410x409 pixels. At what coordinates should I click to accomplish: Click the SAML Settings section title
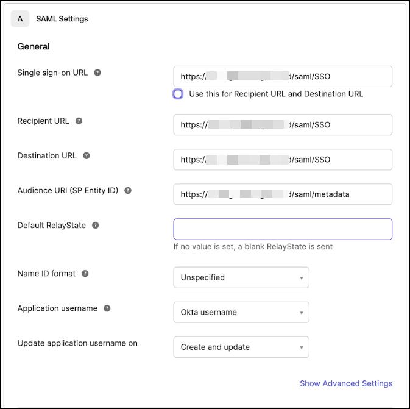pyautogui.click(x=62, y=19)
